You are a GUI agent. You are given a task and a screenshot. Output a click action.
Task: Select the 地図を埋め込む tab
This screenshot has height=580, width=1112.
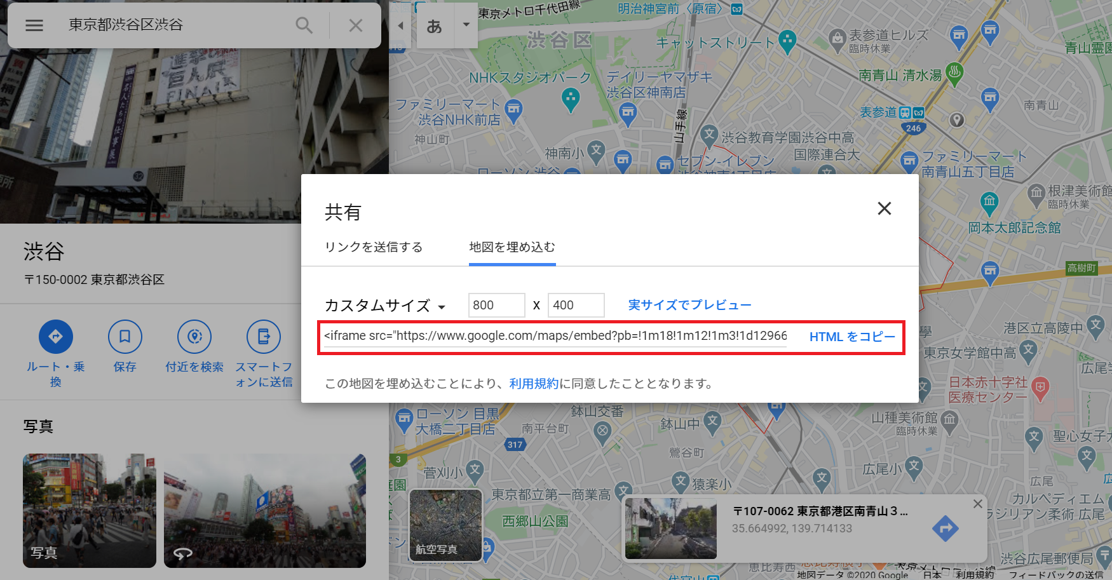click(x=512, y=247)
